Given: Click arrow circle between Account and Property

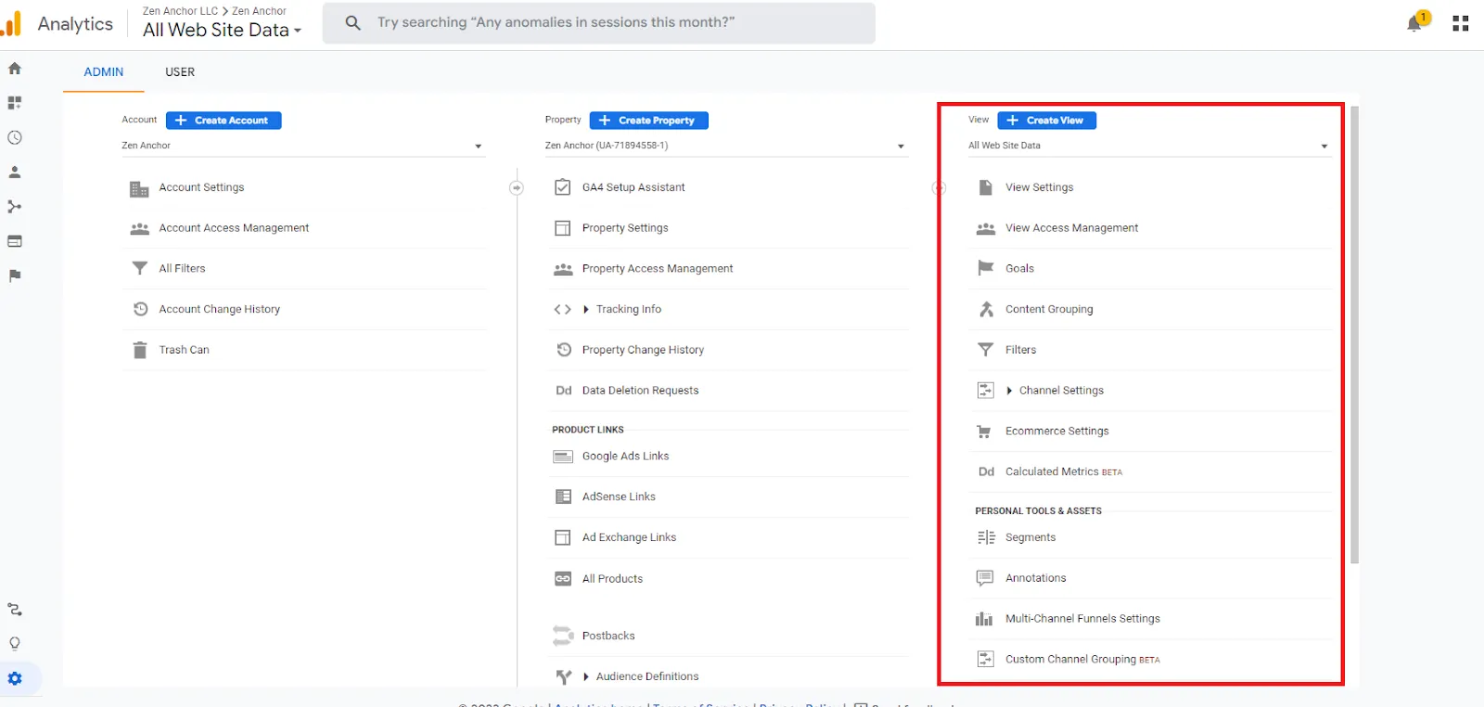Looking at the screenshot, I should 517,188.
